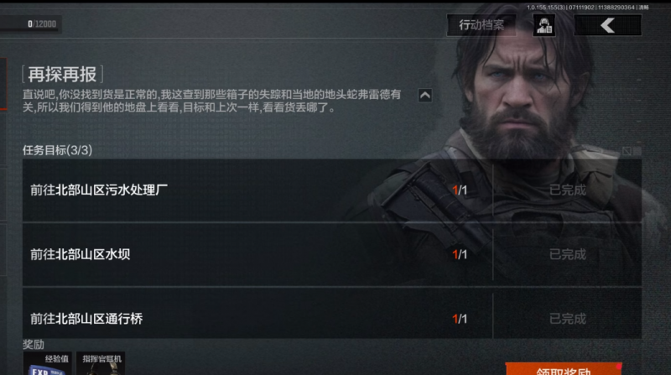Viewport: 671px width, 375px height.
Task: Click the 任务目标(3/3) header
Action: (57, 150)
